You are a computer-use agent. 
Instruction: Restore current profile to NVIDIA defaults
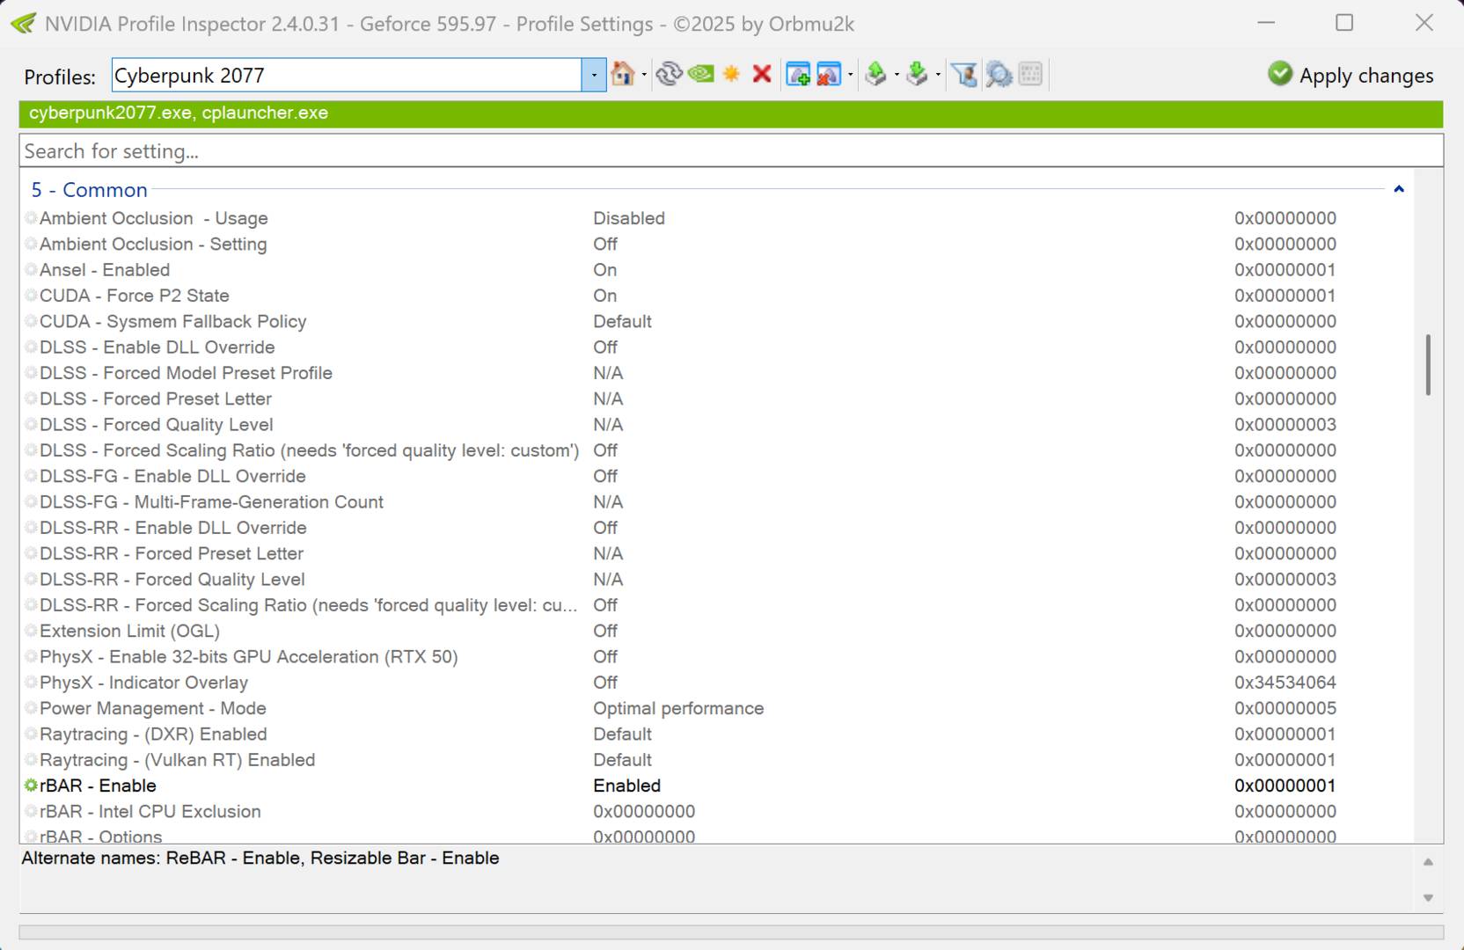625,75
